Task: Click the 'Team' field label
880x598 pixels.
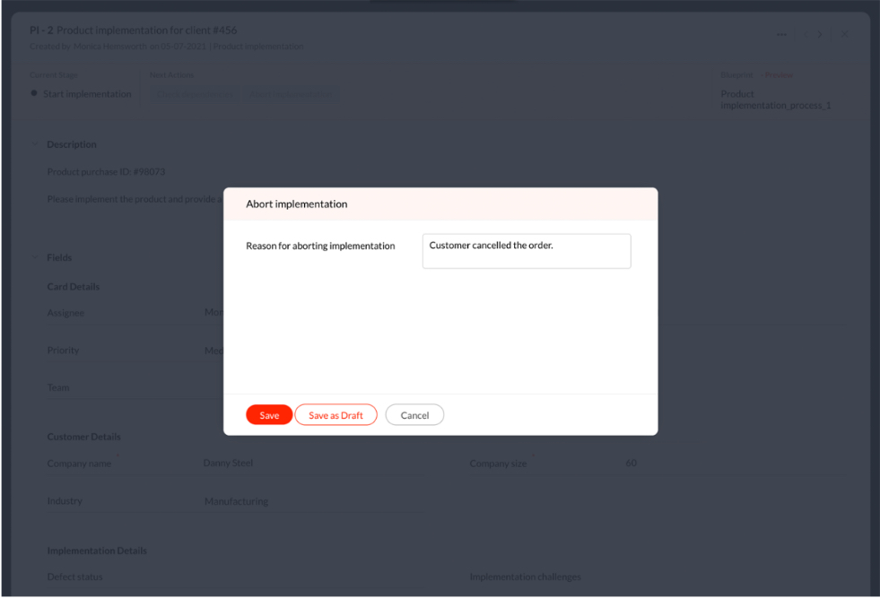Action: [58, 387]
